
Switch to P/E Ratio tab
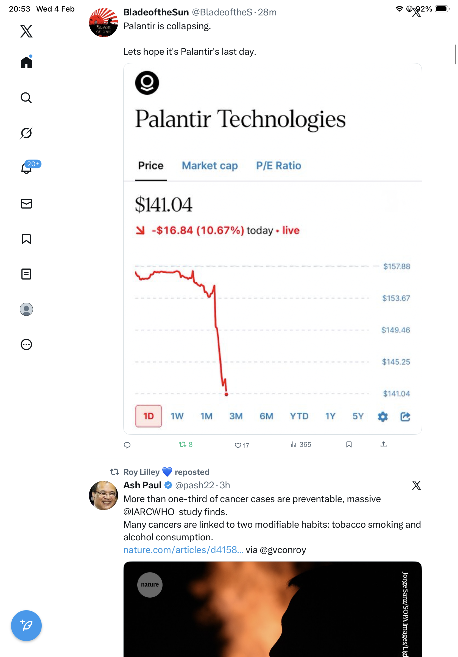(279, 166)
